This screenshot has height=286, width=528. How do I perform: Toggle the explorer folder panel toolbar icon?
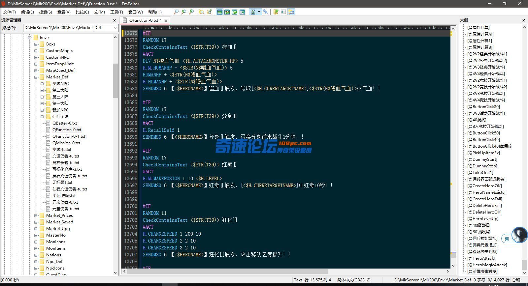(x=291, y=12)
